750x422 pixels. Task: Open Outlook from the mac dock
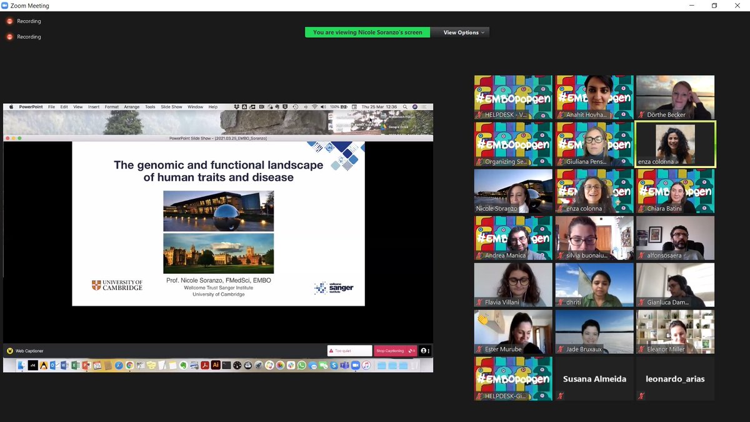coord(54,365)
